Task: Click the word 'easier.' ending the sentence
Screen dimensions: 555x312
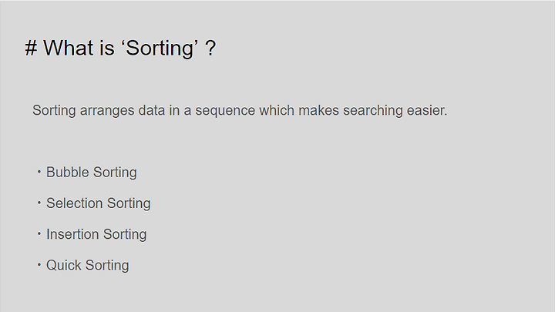Action: (x=427, y=110)
